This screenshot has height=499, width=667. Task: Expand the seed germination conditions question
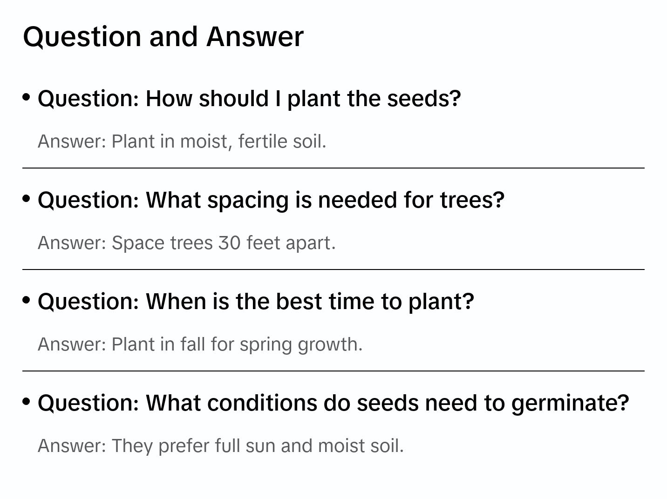(333, 403)
